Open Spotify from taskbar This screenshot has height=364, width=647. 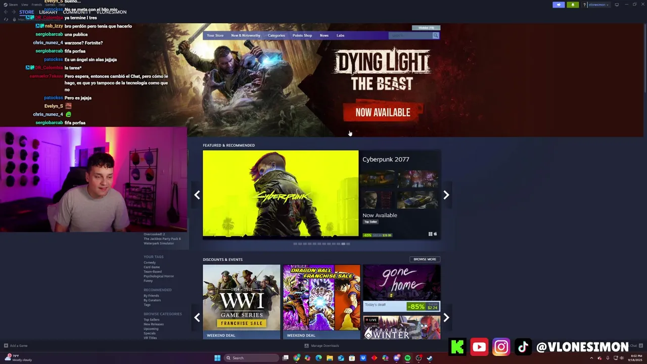408,358
